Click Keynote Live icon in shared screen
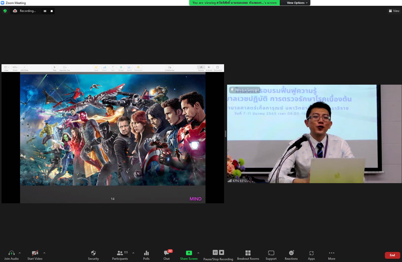The width and height of the screenshot is (402, 262). coord(65,68)
